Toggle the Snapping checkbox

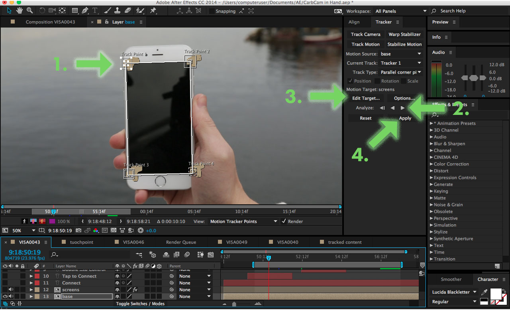[212, 11]
